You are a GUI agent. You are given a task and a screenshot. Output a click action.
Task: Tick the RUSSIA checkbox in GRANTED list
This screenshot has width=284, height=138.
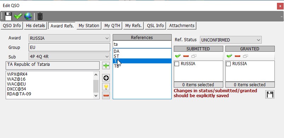point(229,64)
